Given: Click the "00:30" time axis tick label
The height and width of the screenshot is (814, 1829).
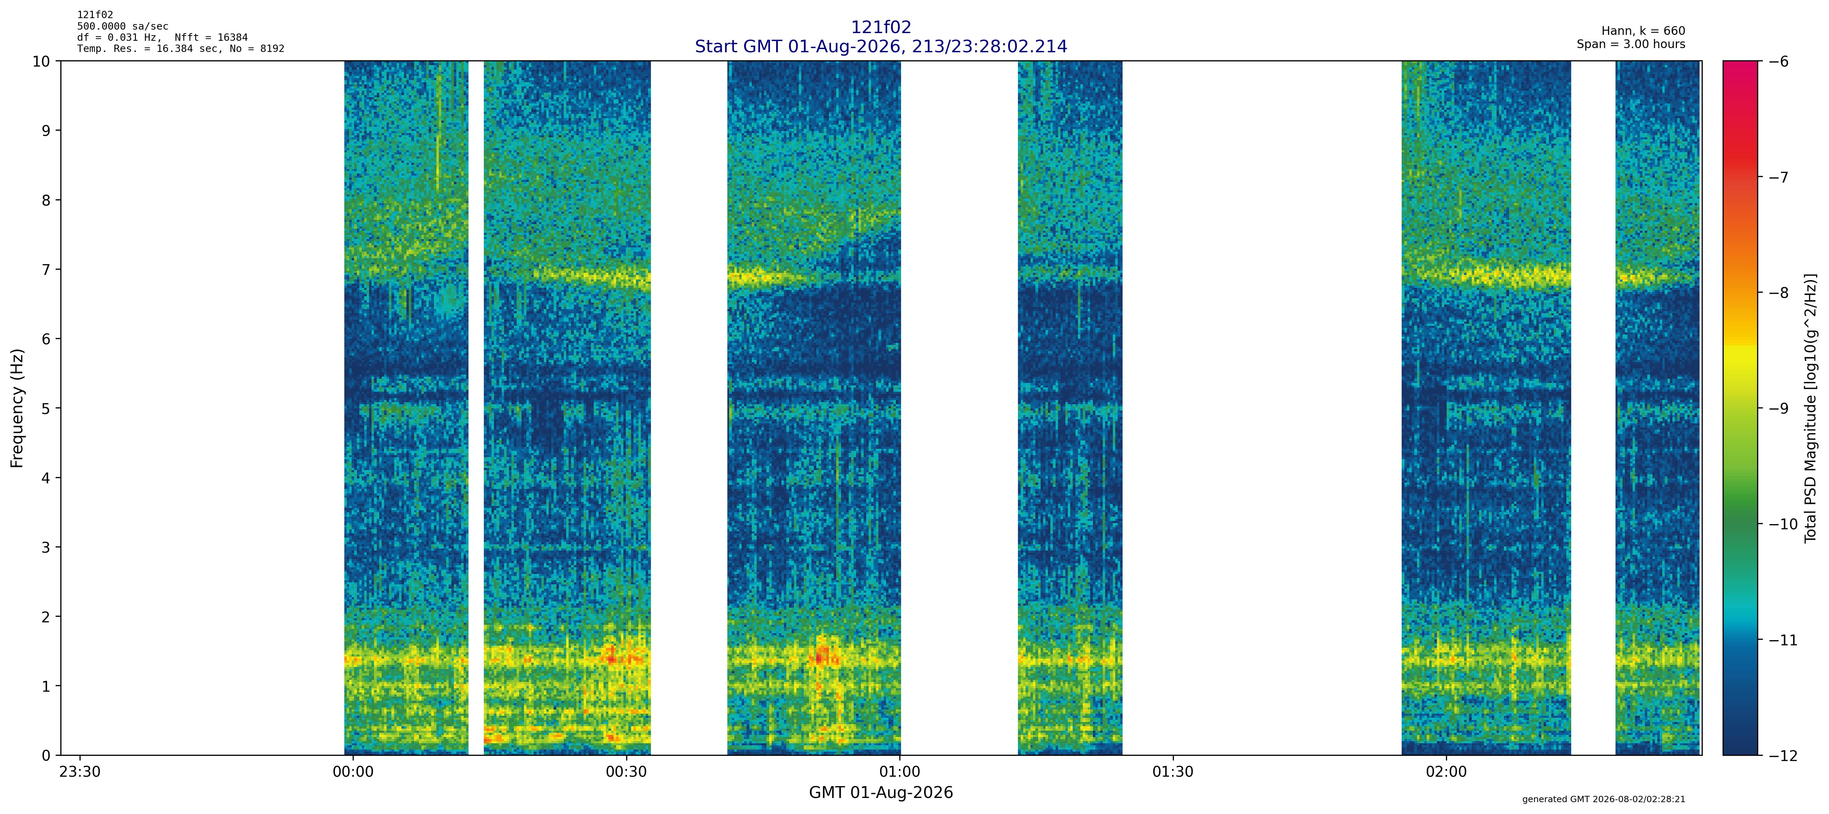Looking at the screenshot, I should tap(626, 772).
